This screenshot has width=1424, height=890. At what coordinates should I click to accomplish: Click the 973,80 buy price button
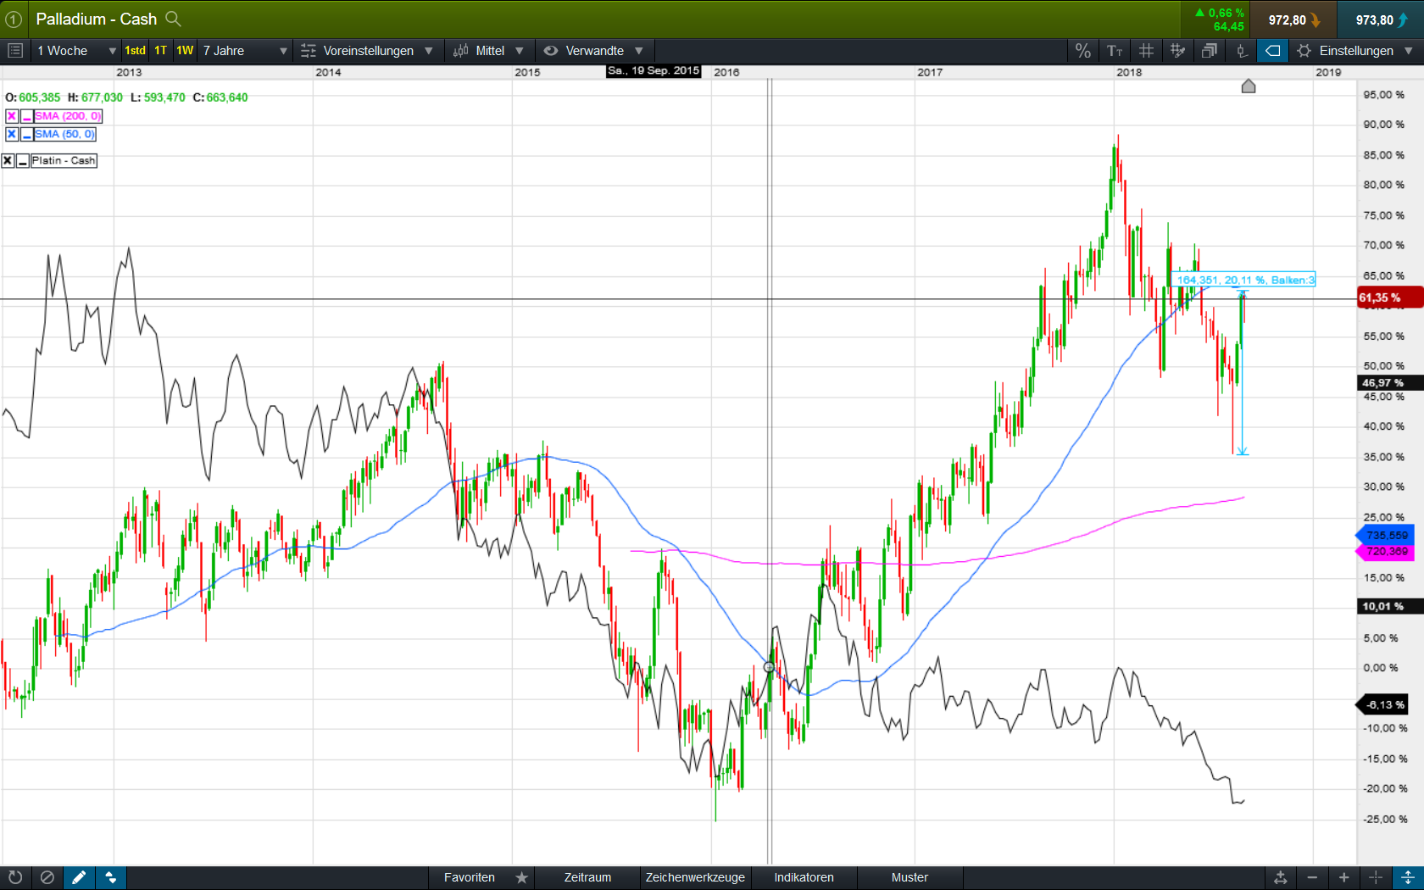point(1380,19)
